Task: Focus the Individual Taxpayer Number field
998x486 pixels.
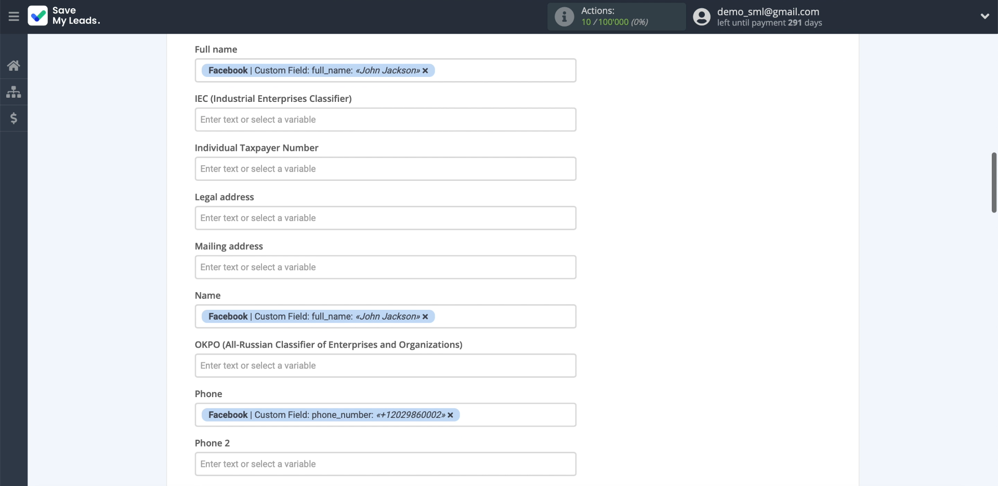Action: pos(385,169)
